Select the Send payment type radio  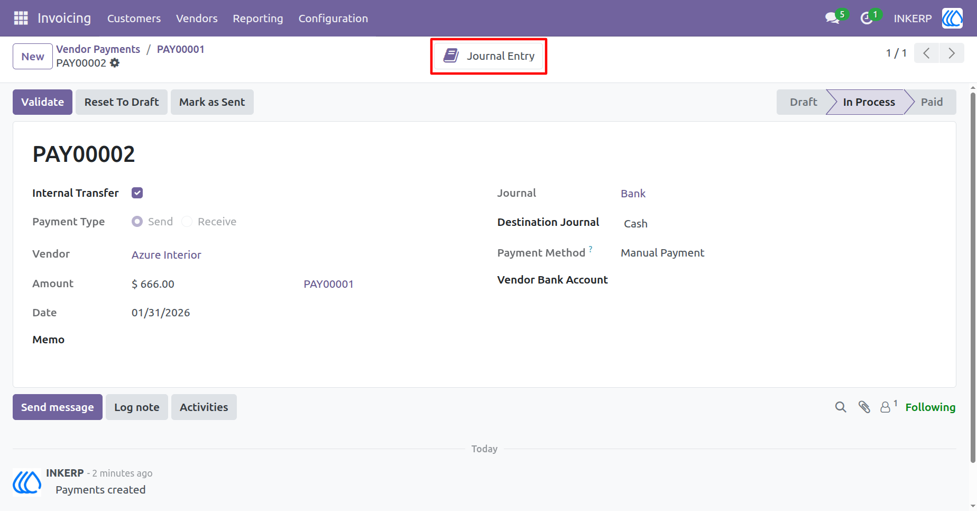(137, 222)
